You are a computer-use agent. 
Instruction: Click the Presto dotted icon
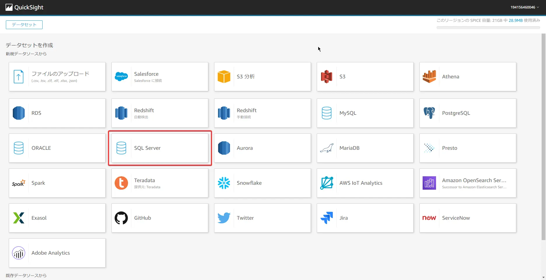coord(429,148)
